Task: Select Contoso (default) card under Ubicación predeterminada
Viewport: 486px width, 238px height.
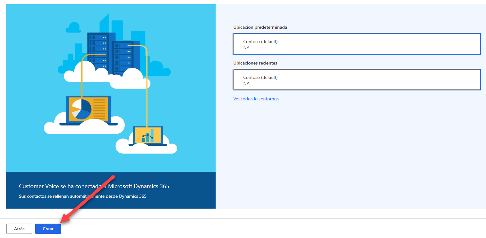Action: pos(357,44)
